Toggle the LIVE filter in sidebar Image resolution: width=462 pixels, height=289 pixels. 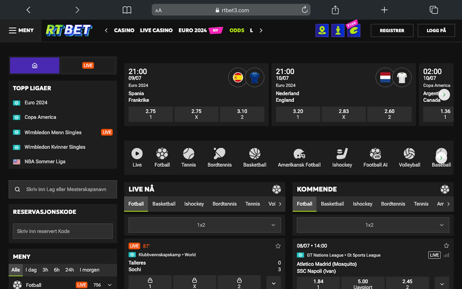[x=88, y=66]
